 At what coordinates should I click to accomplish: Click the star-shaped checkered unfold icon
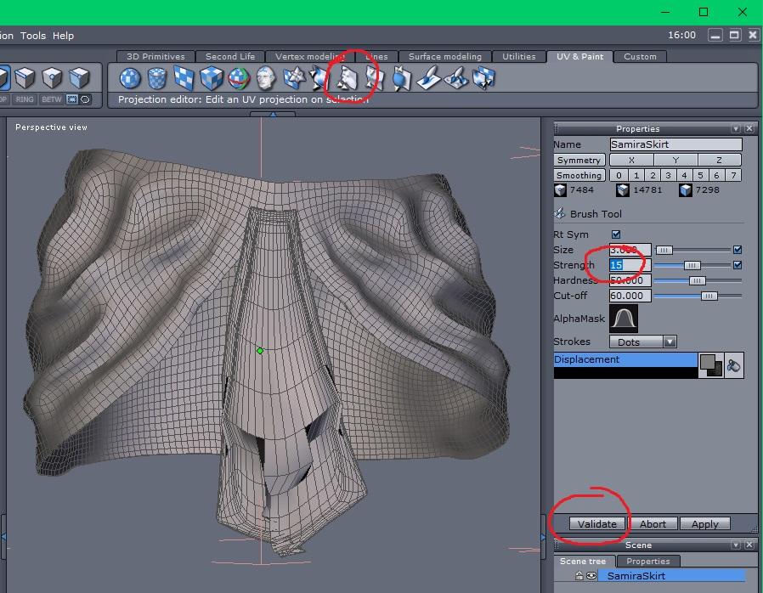click(x=294, y=78)
